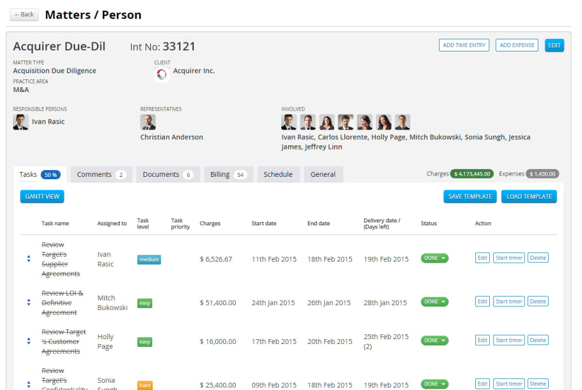Click the easy level badge on Mitch Bukowski's row
582x390 pixels.
pos(144,302)
